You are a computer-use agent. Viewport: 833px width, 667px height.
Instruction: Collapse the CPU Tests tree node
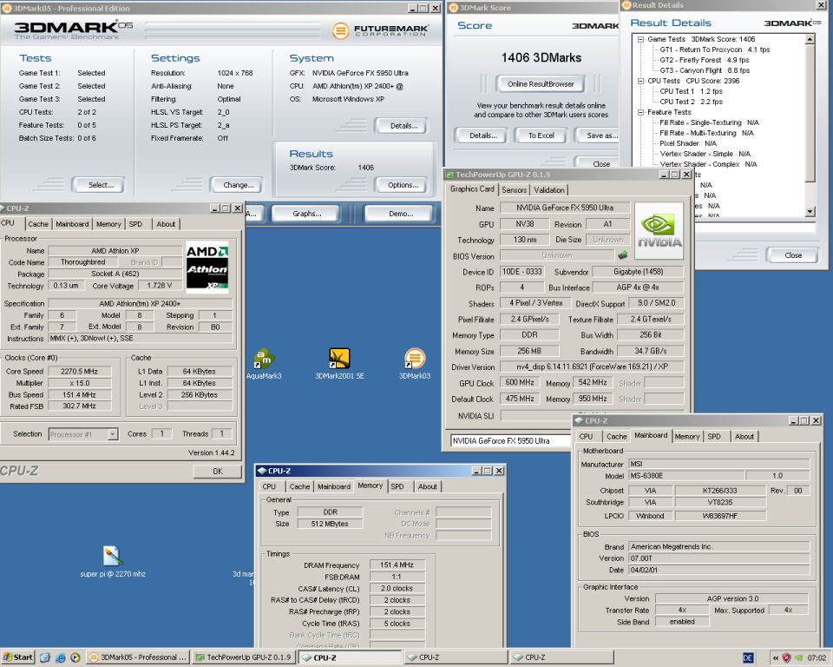click(x=640, y=81)
